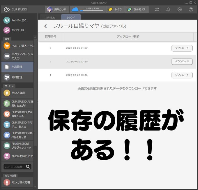Maximize the CLIP STUDIO window

pyautogui.click(x=191, y=3)
